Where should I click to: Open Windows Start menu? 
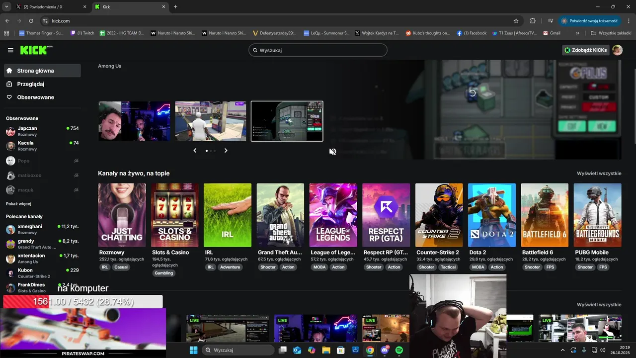[193, 350]
